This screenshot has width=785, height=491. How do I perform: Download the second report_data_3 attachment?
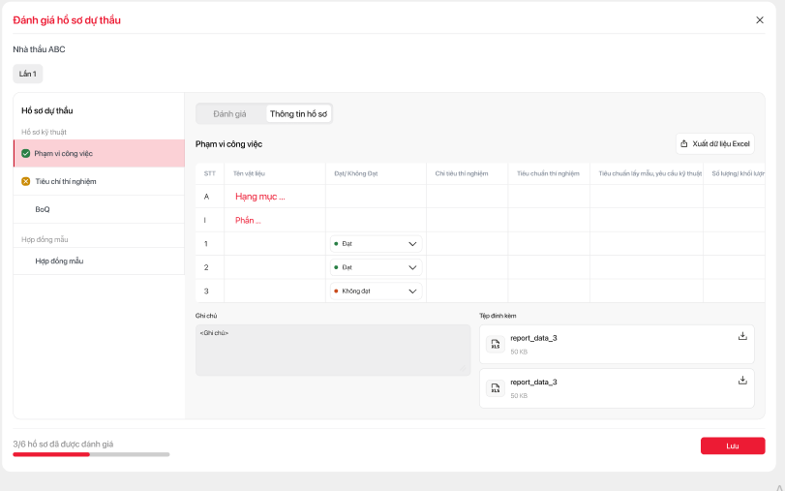point(742,381)
